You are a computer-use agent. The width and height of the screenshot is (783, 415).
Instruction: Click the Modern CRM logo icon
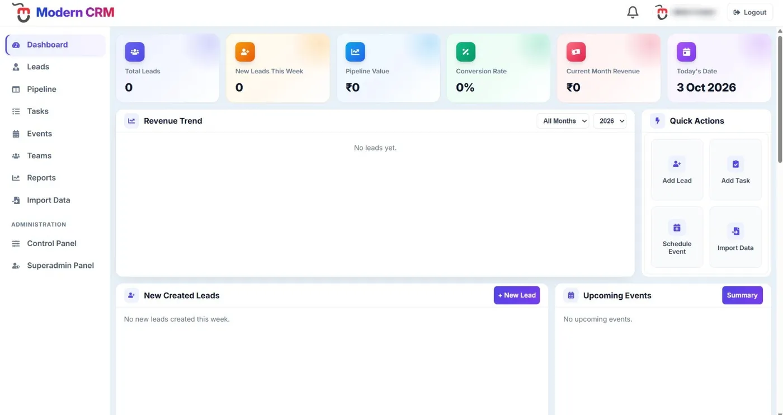(x=21, y=12)
